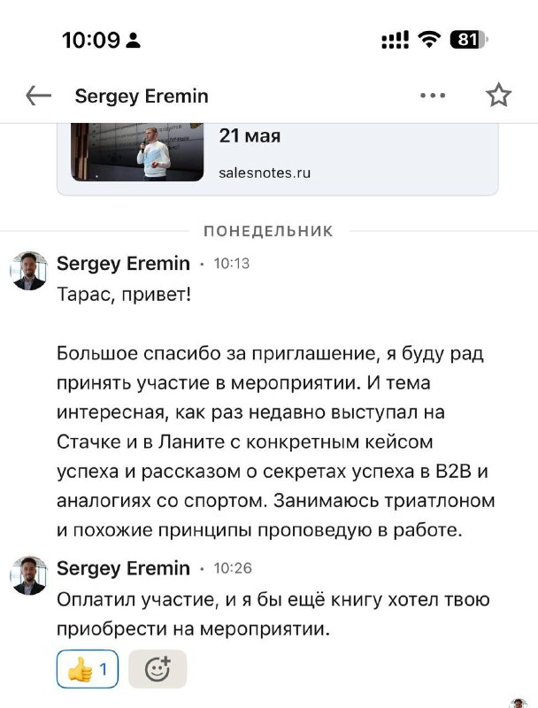538x708 pixels.
Task: Tap the back arrow icon
Action: (x=38, y=96)
